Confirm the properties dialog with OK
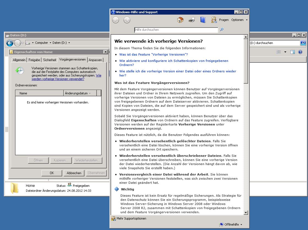308x230 pixels. coord(52,173)
